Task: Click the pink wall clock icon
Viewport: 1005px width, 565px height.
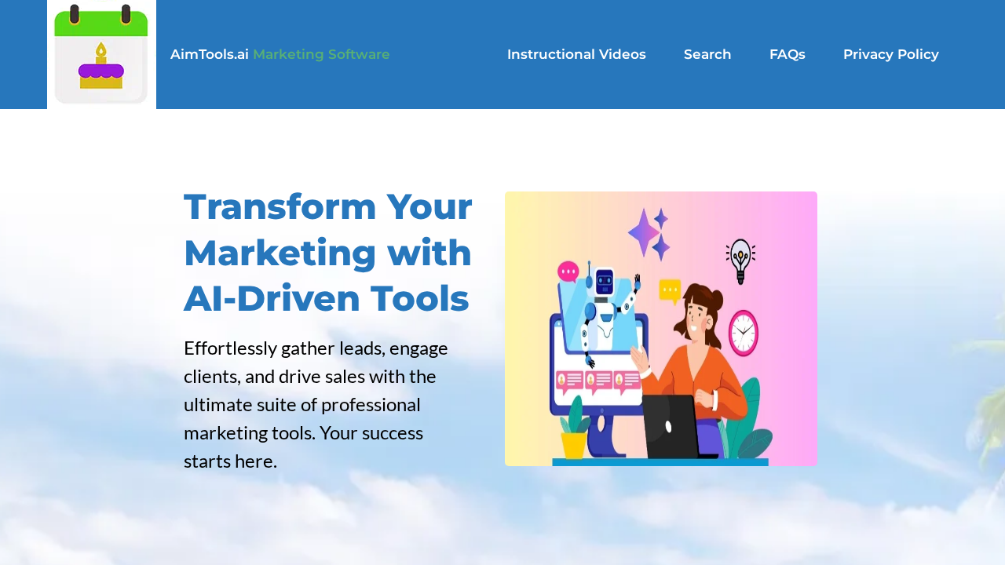Action: [x=743, y=333]
